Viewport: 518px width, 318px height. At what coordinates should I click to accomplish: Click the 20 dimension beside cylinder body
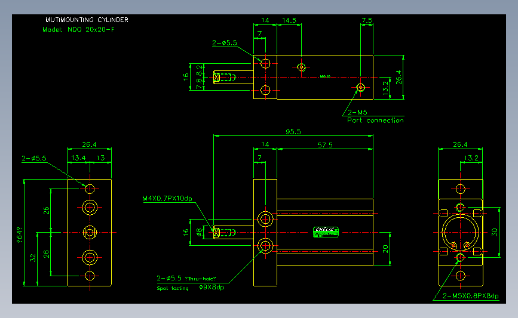click(x=385, y=249)
